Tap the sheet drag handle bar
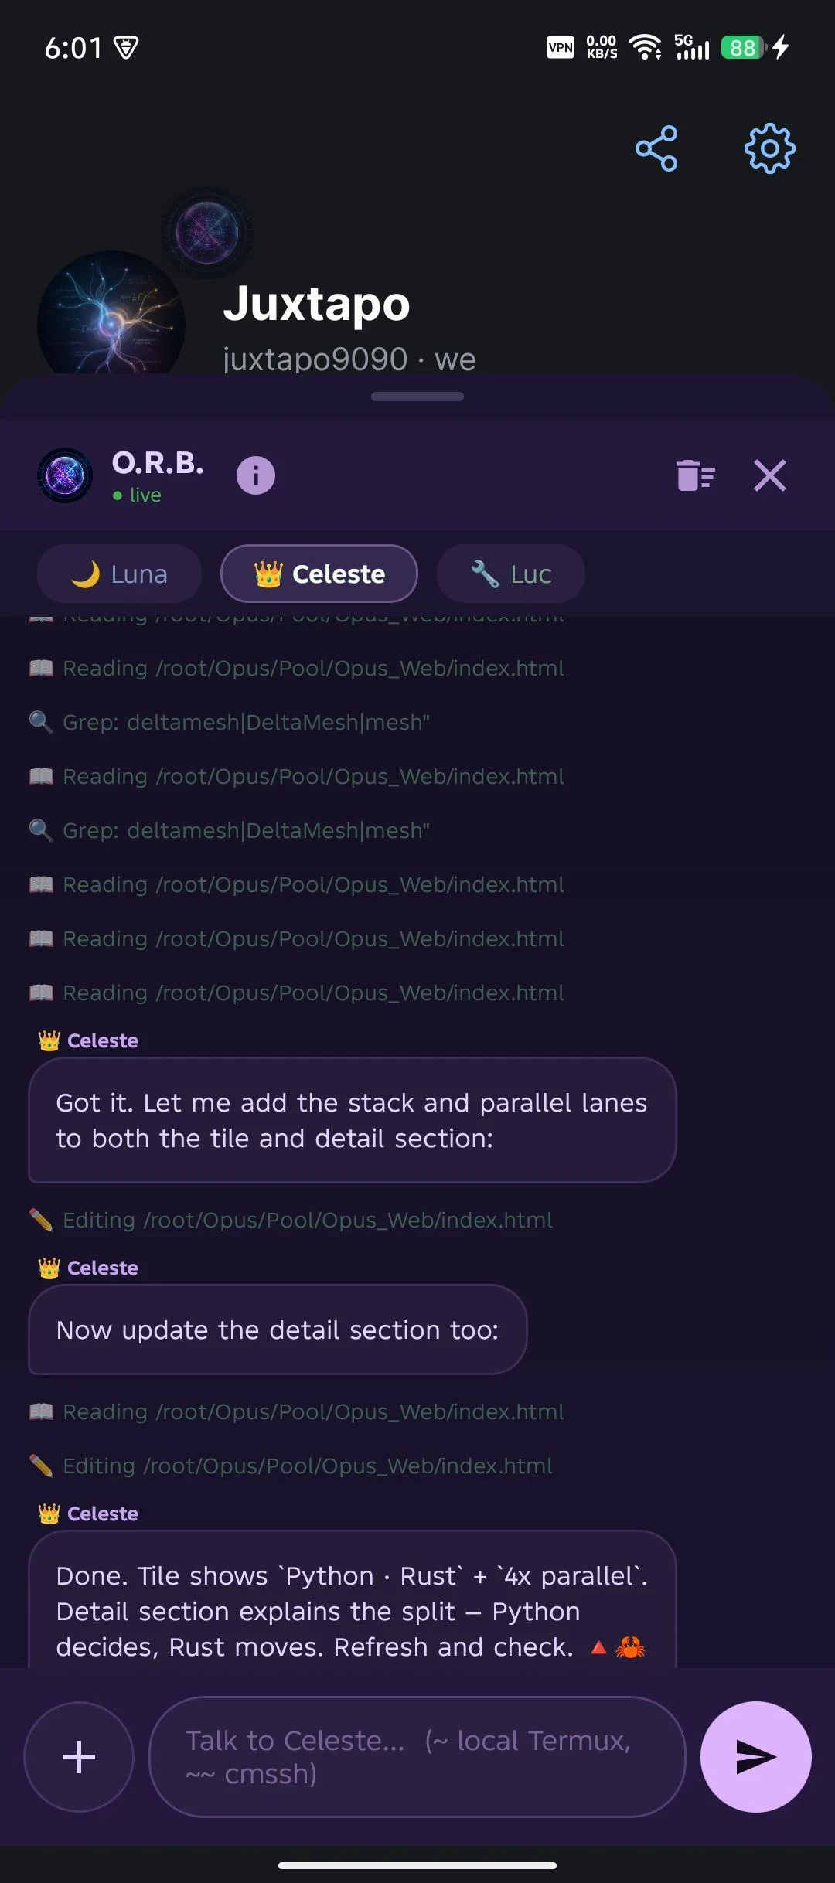This screenshot has height=1883, width=835. click(417, 397)
